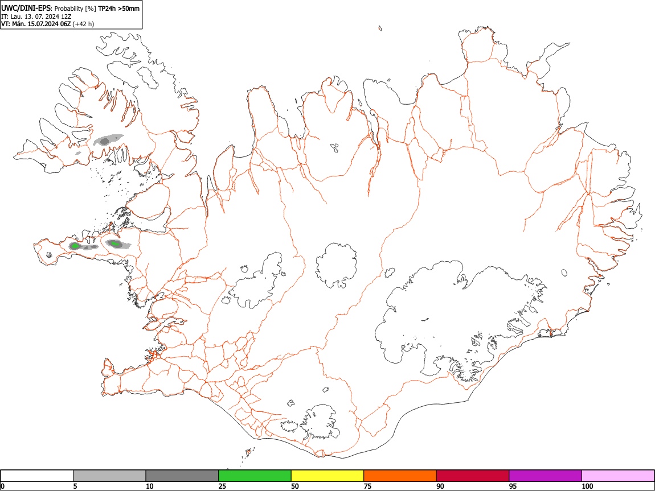
Task: Choose the purple 95–100% legend swatch
Action: [x=545, y=476]
